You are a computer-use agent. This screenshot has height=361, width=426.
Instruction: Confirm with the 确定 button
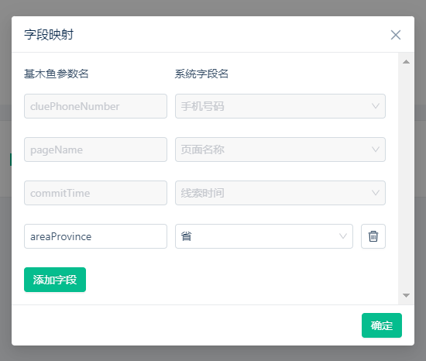coord(381,325)
